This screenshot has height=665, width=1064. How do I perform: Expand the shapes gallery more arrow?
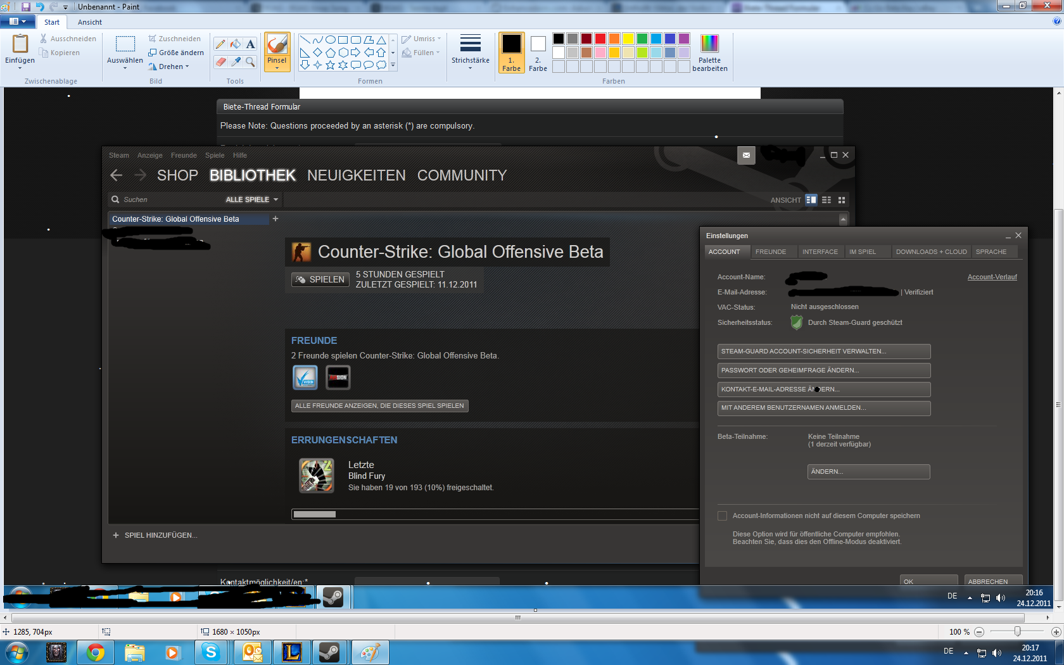[x=393, y=65]
